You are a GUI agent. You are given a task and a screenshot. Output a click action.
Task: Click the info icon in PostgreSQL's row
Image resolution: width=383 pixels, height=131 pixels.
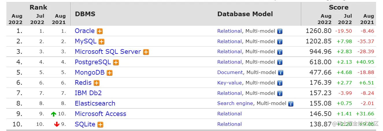tap(280, 62)
